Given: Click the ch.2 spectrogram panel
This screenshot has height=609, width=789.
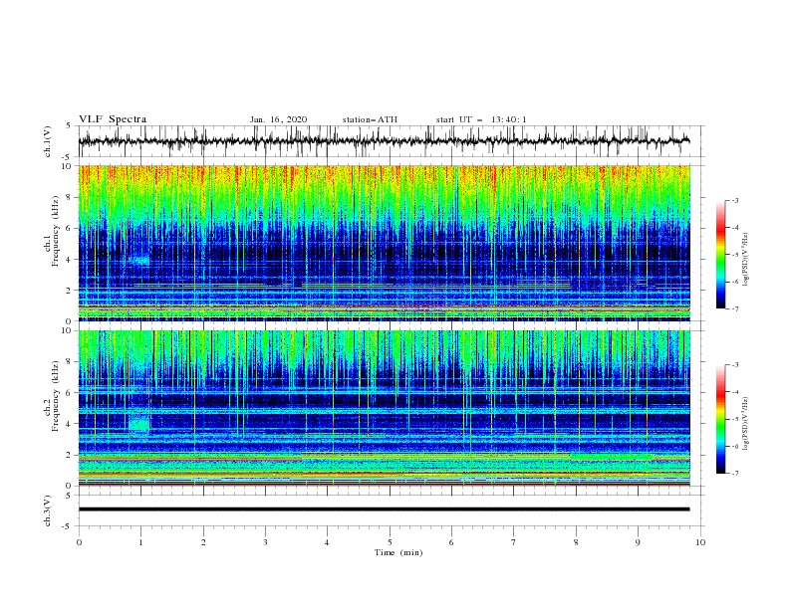Looking at the screenshot, I should coord(385,408).
